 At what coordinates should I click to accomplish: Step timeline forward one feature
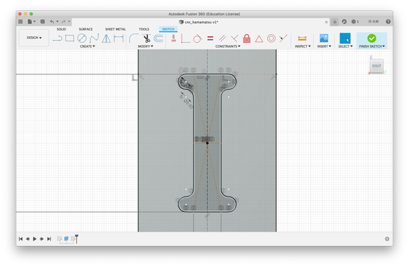(42, 239)
